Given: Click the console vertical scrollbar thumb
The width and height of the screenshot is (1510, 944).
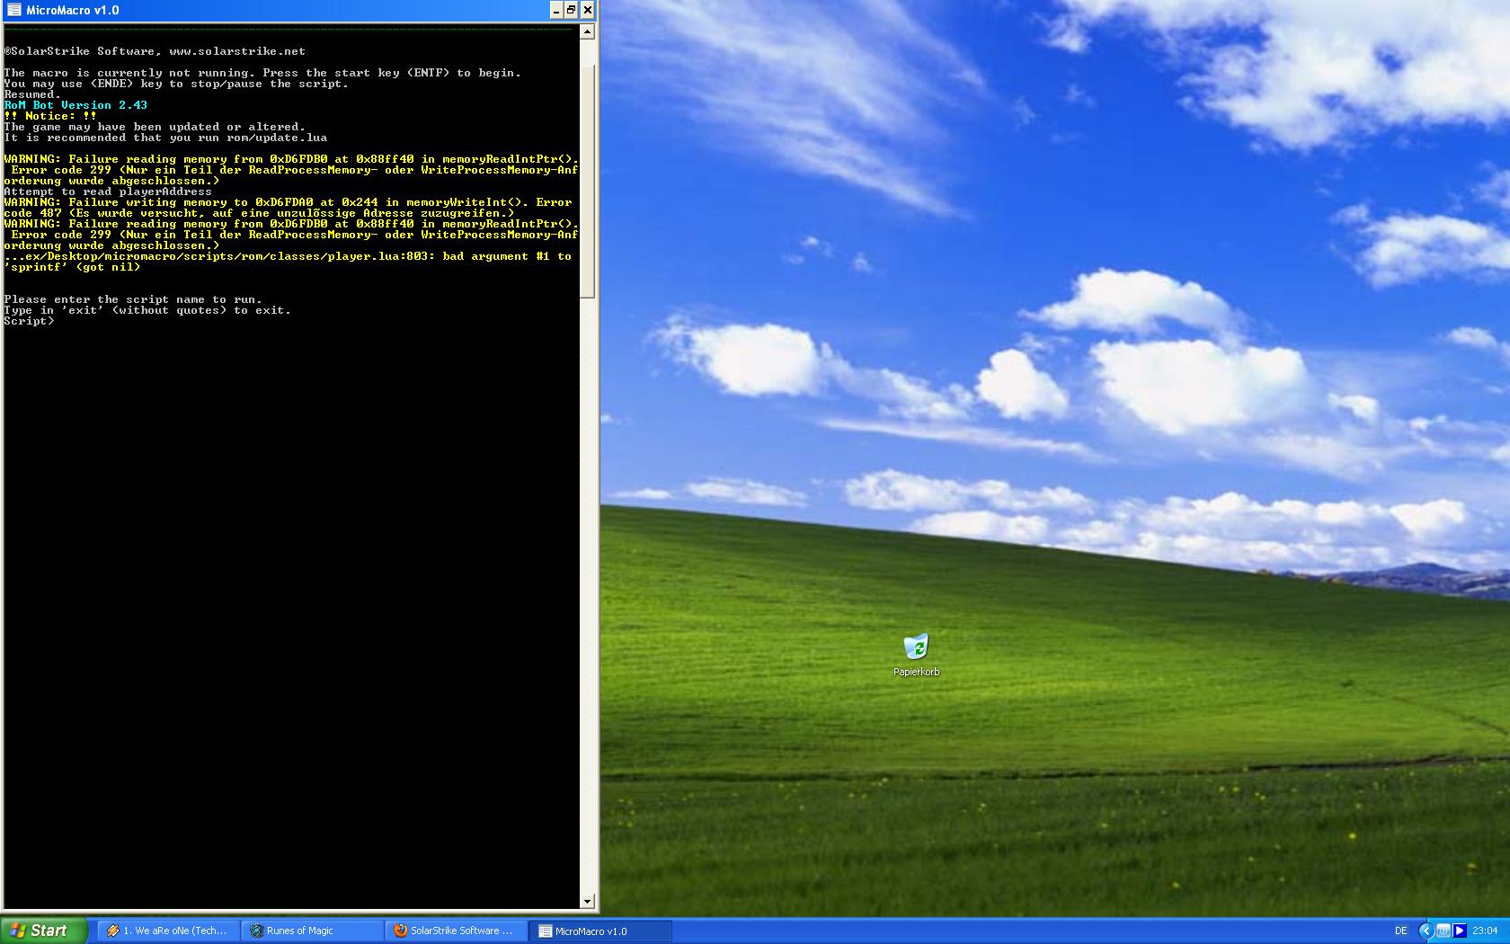Looking at the screenshot, I should tap(588, 171).
